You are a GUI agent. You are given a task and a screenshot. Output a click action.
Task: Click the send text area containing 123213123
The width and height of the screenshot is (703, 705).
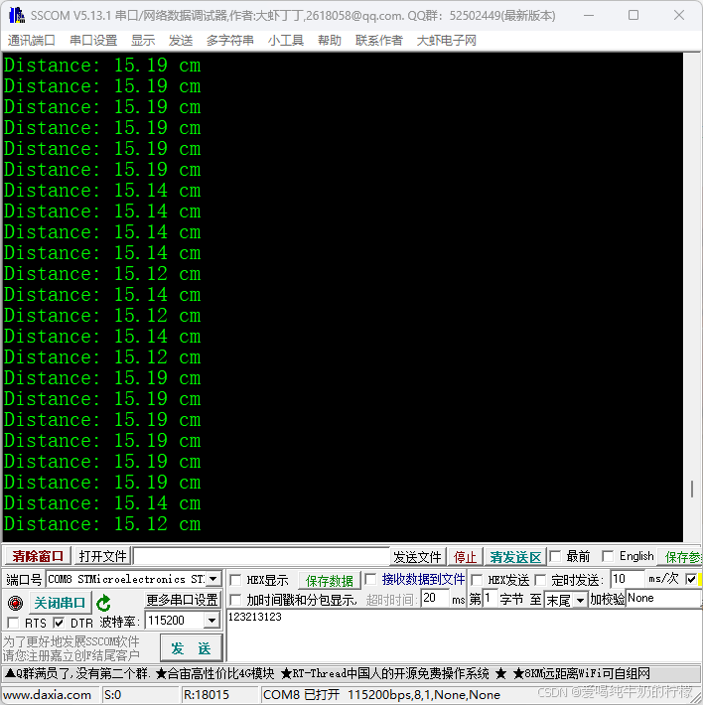point(464,635)
